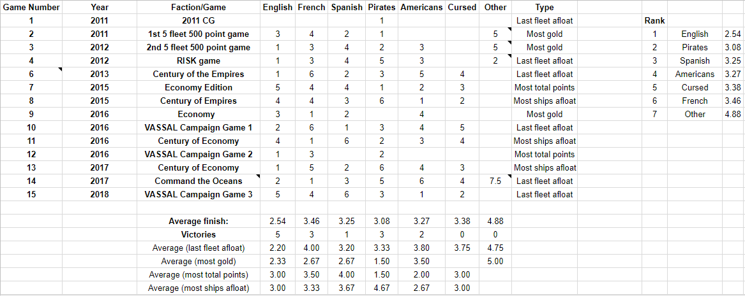Click the Cursed column header

click(462, 8)
